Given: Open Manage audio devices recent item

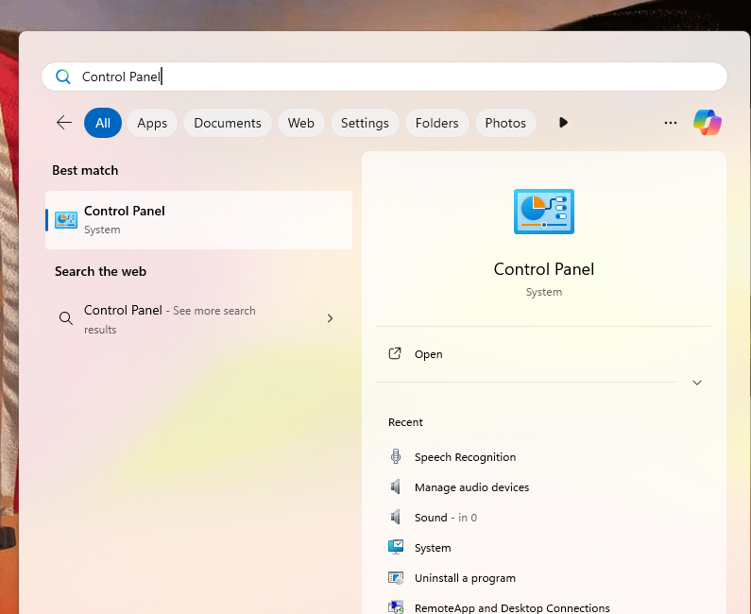Looking at the screenshot, I should pyautogui.click(x=471, y=487).
